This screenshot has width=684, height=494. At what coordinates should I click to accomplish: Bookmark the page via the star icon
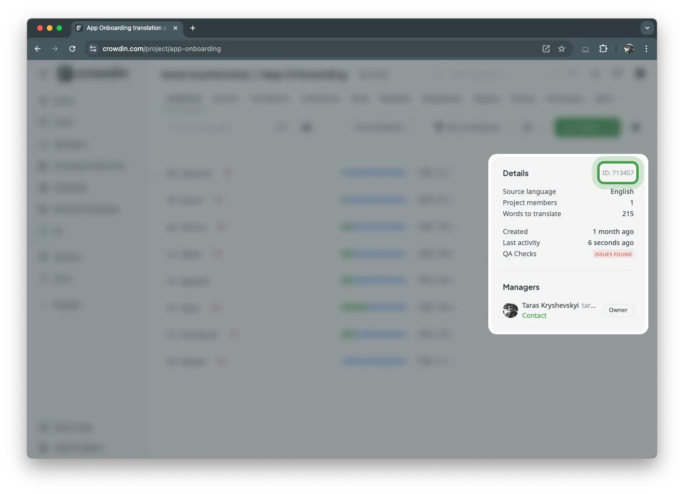tap(562, 49)
